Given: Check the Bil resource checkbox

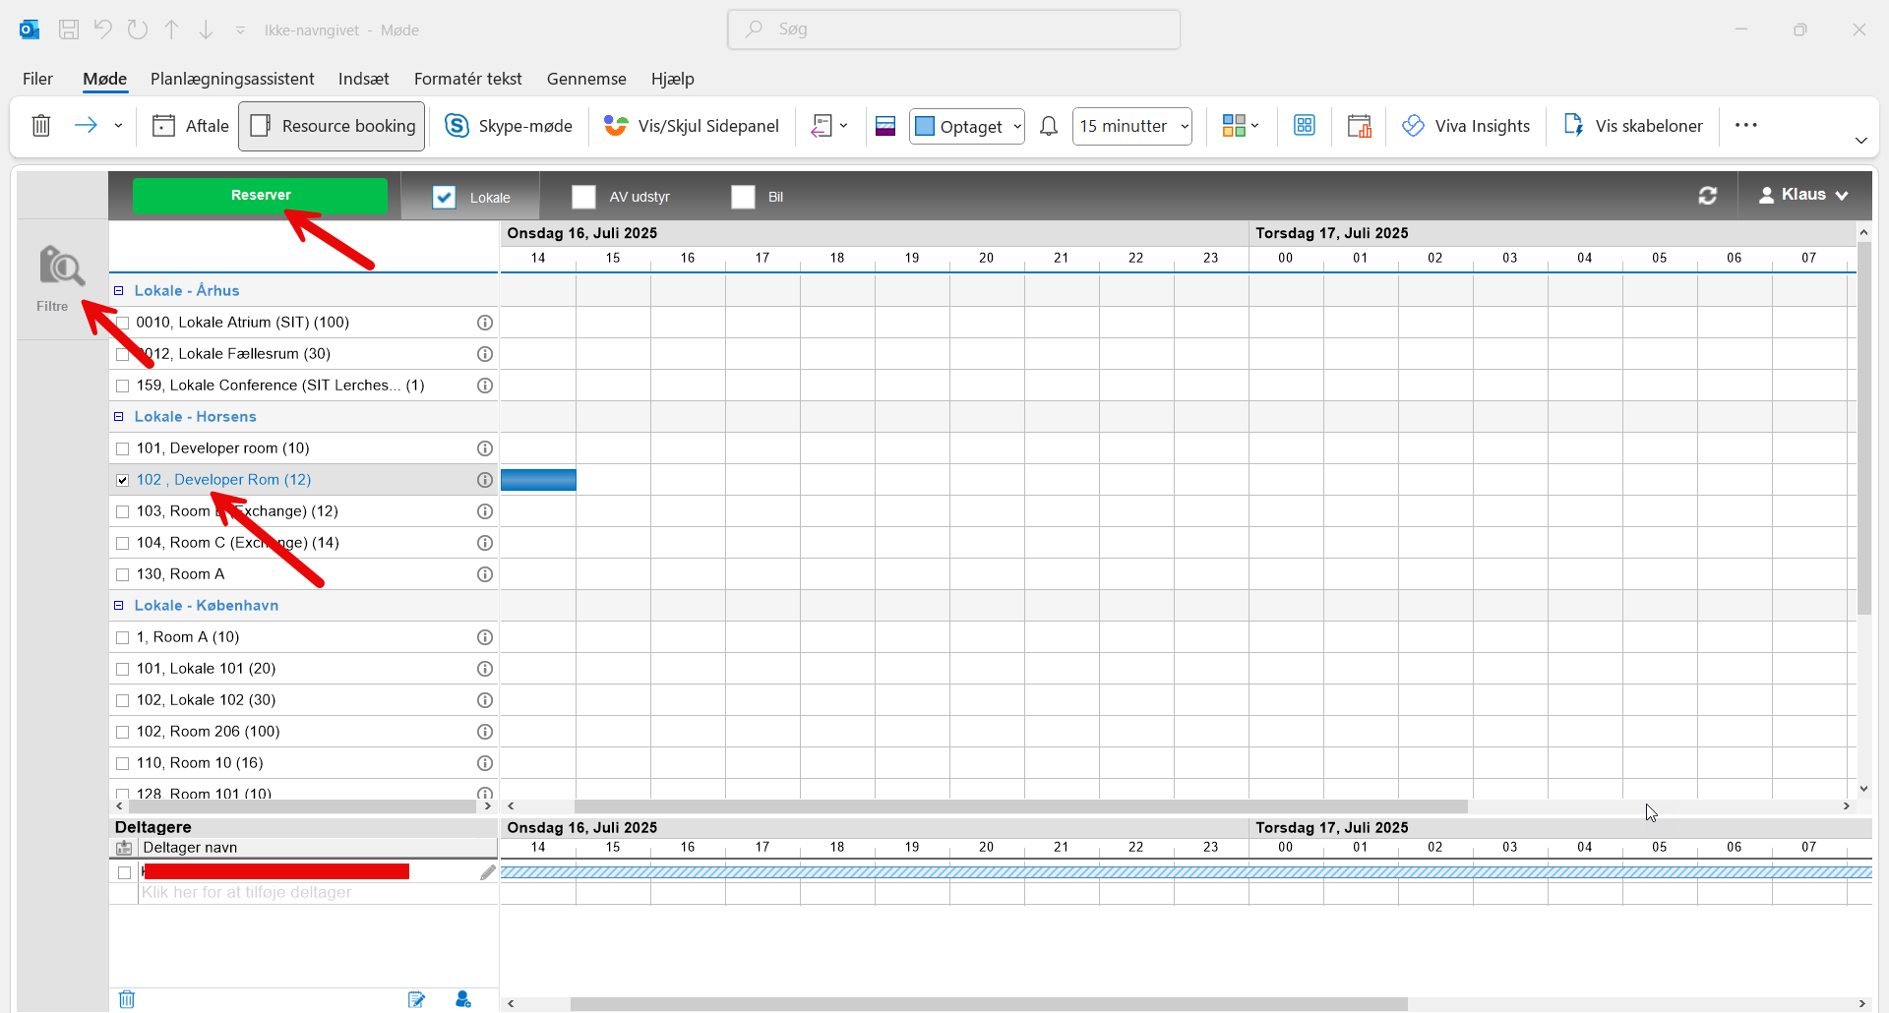Looking at the screenshot, I should 743,197.
